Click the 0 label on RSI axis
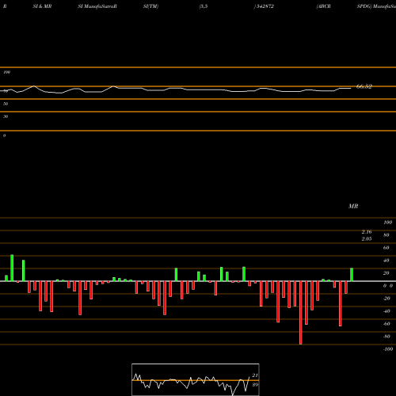396x396 pixels. 4,135
